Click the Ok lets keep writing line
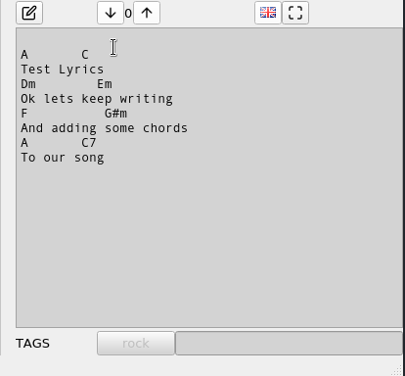 pyautogui.click(x=97, y=99)
